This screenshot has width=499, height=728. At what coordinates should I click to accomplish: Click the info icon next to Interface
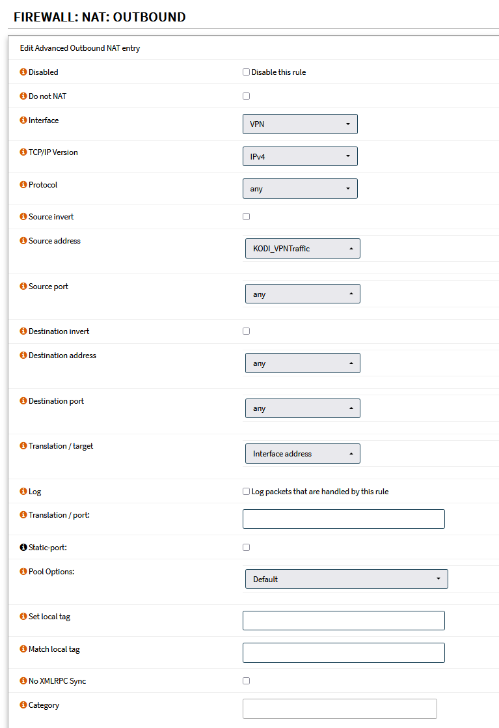tap(23, 120)
